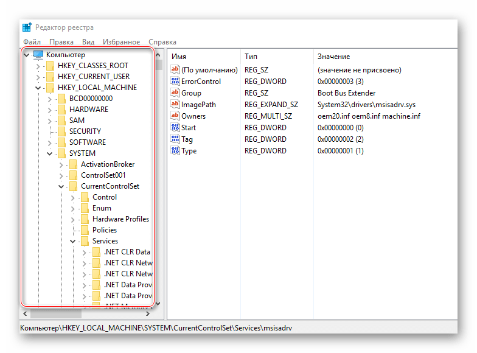Viewport: 477px width, 353px height.
Task: Open the Справка menu
Action: (x=162, y=42)
